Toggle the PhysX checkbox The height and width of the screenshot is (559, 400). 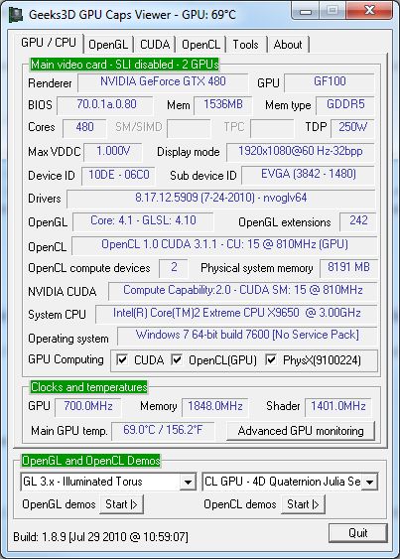(x=271, y=359)
